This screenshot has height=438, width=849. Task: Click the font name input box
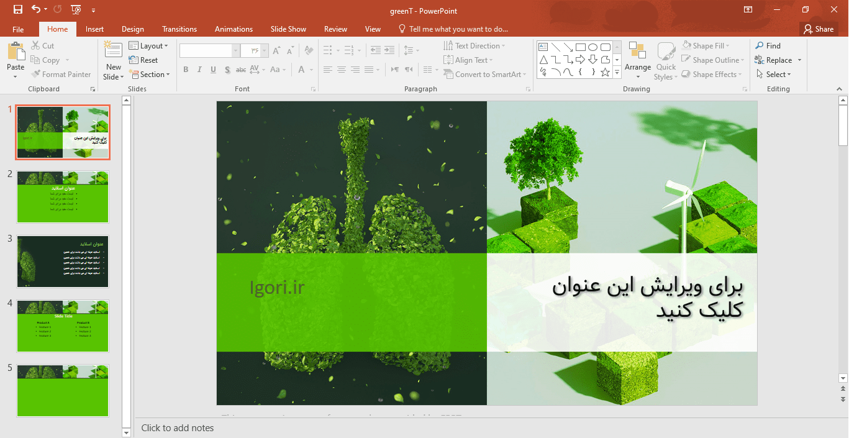(x=206, y=51)
